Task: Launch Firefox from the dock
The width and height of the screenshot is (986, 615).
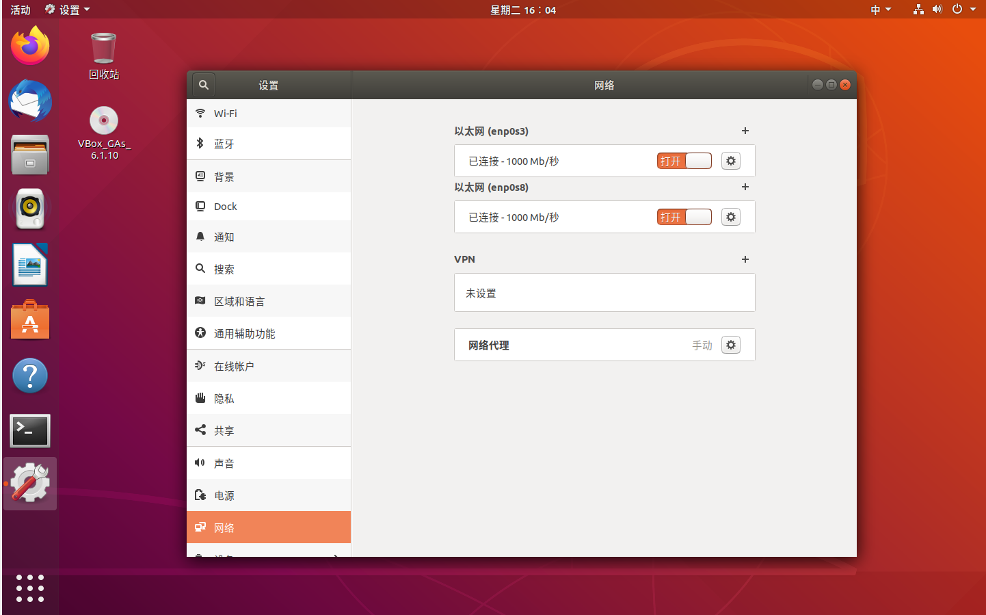Action: coord(29,45)
